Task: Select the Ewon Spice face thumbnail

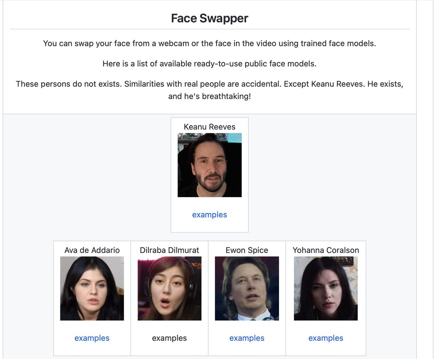Action: [247, 288]
